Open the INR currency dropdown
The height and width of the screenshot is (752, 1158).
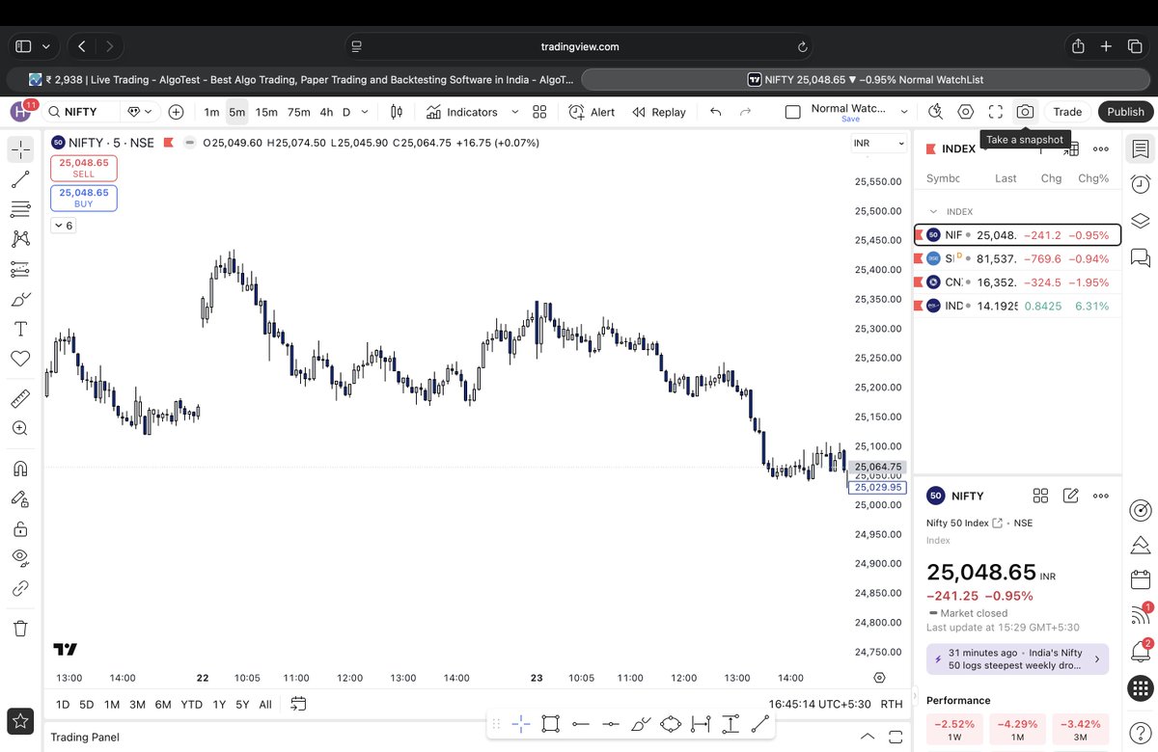pos(879,143)
